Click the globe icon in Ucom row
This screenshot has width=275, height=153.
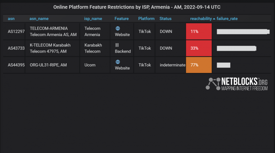click(x=118, y=62)
